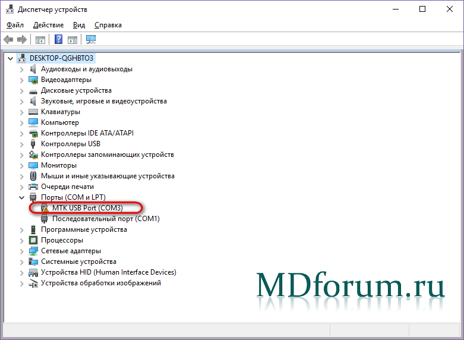Click the Контроллеры запоминающих устройств icon
464x340 pixels.
pos(33,155)
